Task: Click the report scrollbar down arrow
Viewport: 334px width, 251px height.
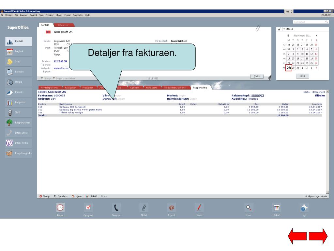Action: coord(327,192)
